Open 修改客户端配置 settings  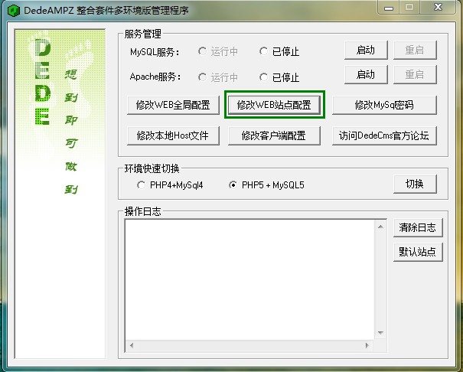(274, 136)
